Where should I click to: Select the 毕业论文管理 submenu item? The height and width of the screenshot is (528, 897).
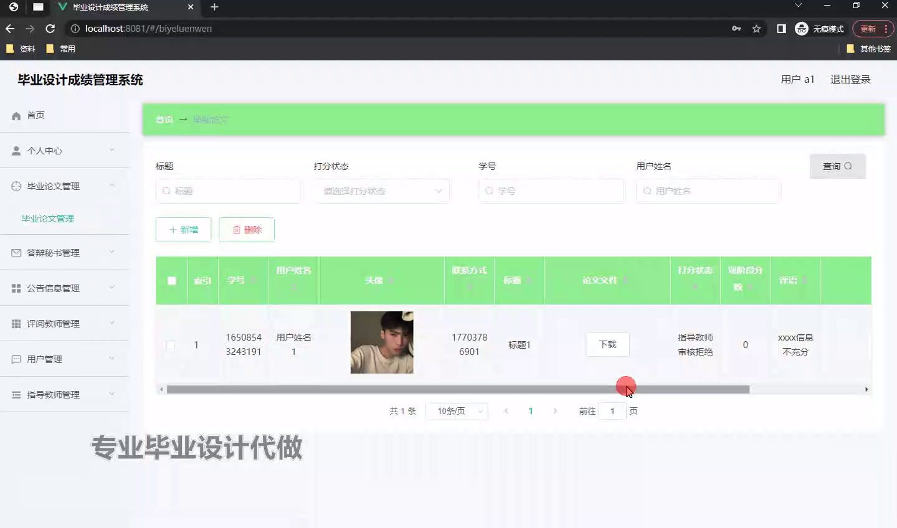click(48, 219)
